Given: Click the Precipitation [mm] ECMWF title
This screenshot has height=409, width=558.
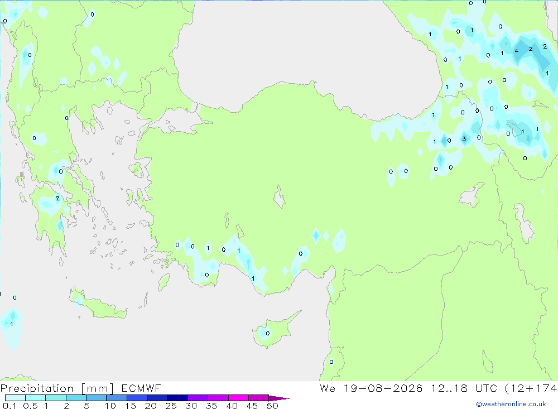Looking at the screenshot, I should (80, 388).
